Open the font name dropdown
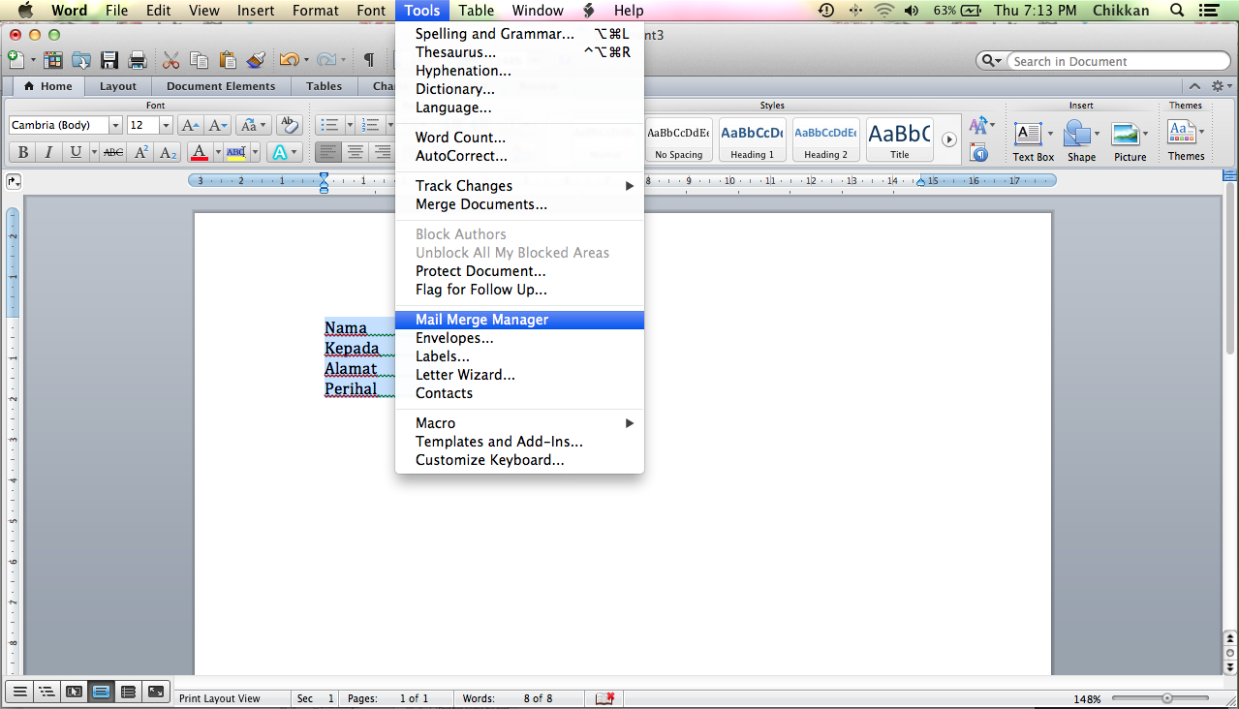Image resolution: width=1239 pixels, height=709 pixels. [x=115, y=124]
